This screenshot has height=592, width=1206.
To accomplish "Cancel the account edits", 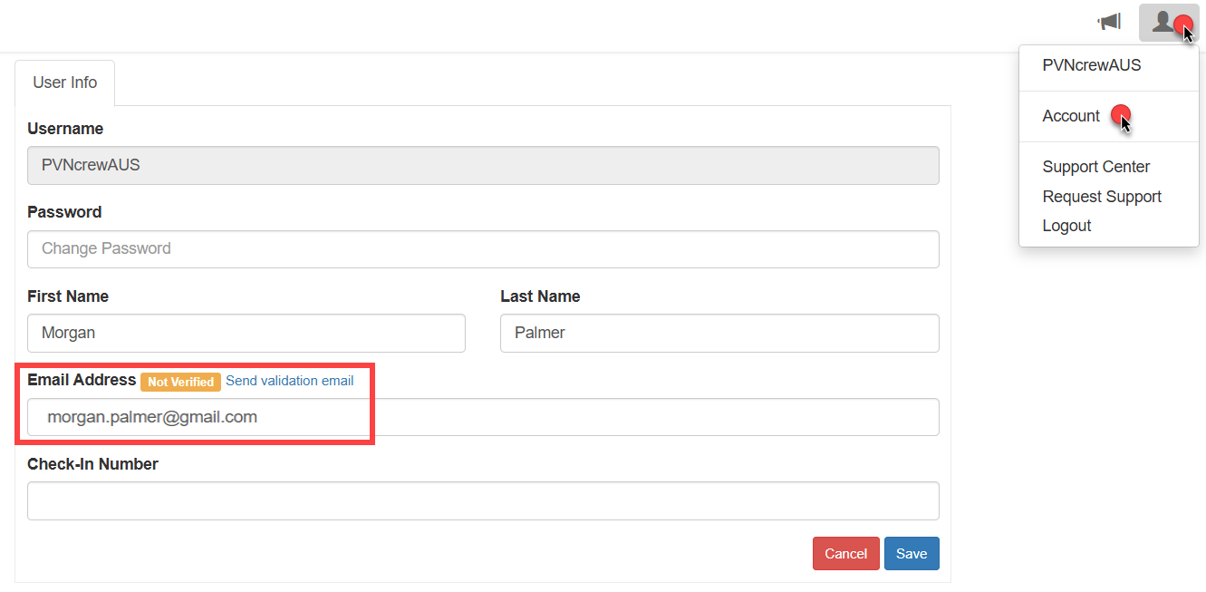I will [845, 553].
